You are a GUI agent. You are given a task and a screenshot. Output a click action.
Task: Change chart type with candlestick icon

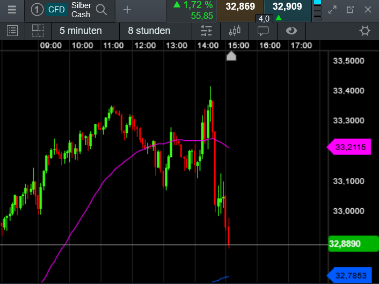click(235, 31)
